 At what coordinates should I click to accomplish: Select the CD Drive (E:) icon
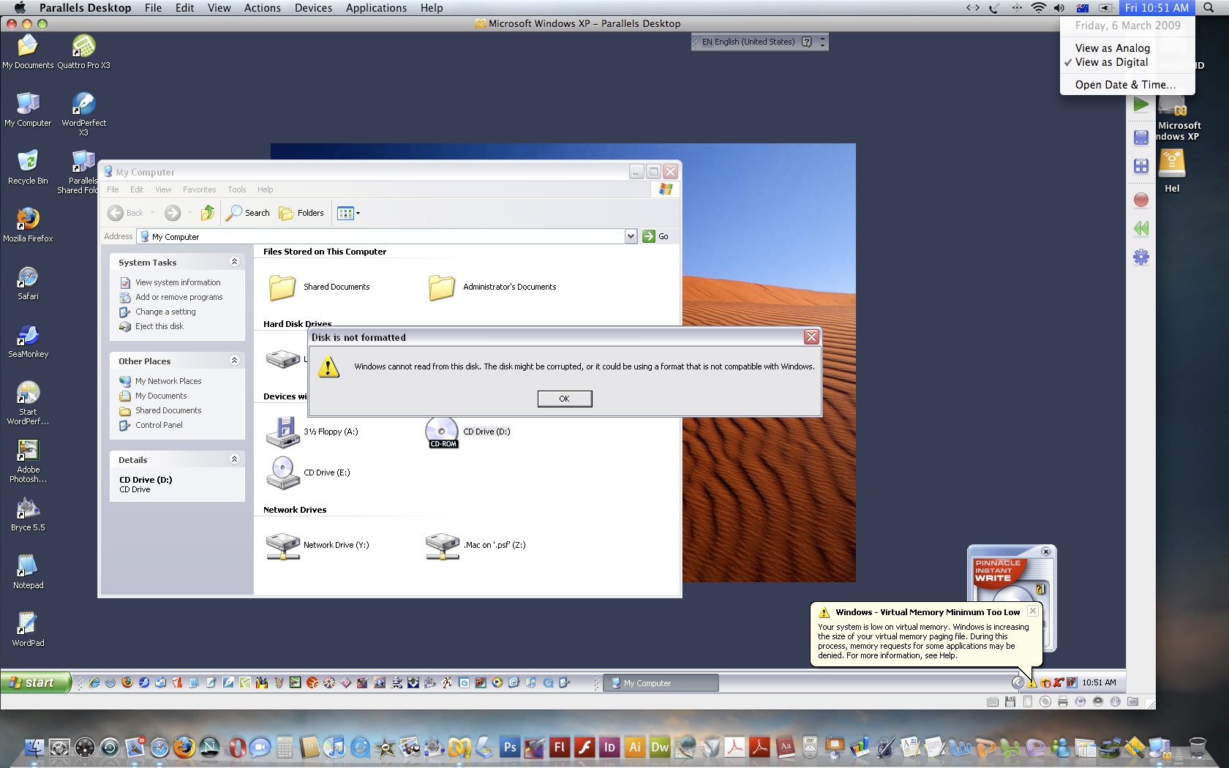coord(282,473)
